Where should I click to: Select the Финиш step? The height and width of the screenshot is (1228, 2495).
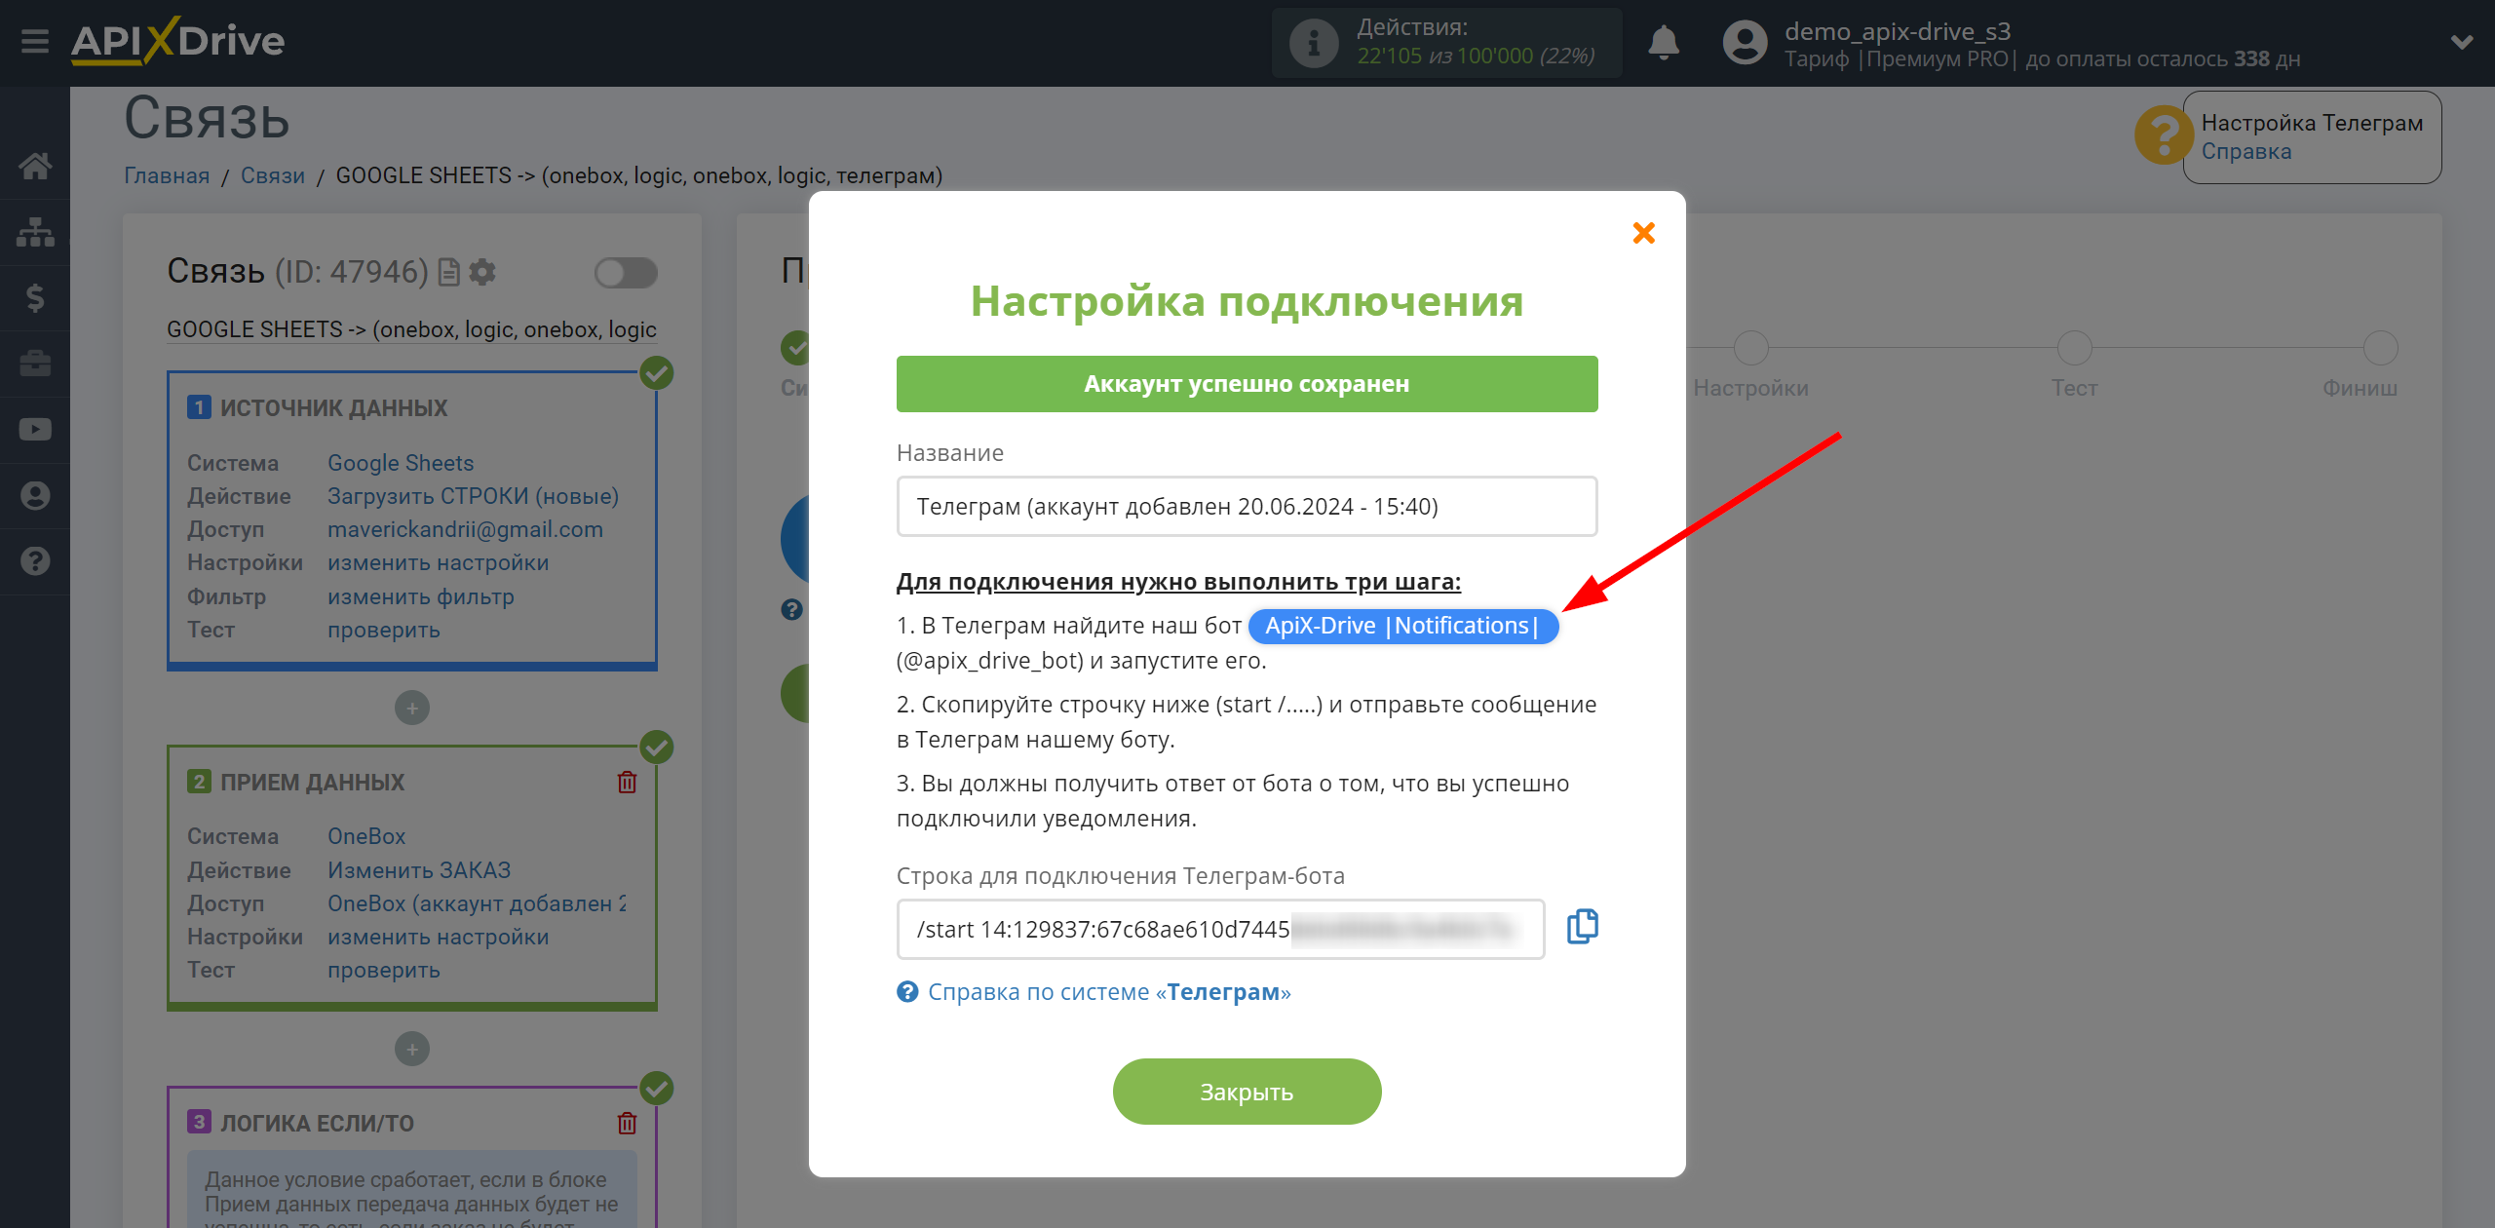[2381, 348]
